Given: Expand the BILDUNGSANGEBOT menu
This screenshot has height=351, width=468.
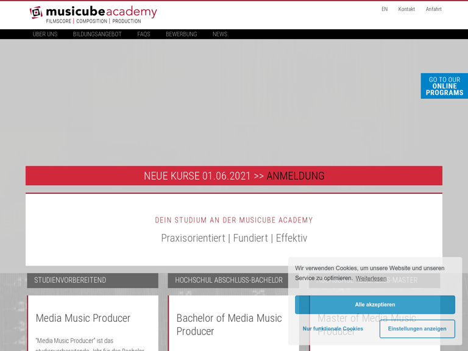Looking at the screenshot, I should click(97, 34).
